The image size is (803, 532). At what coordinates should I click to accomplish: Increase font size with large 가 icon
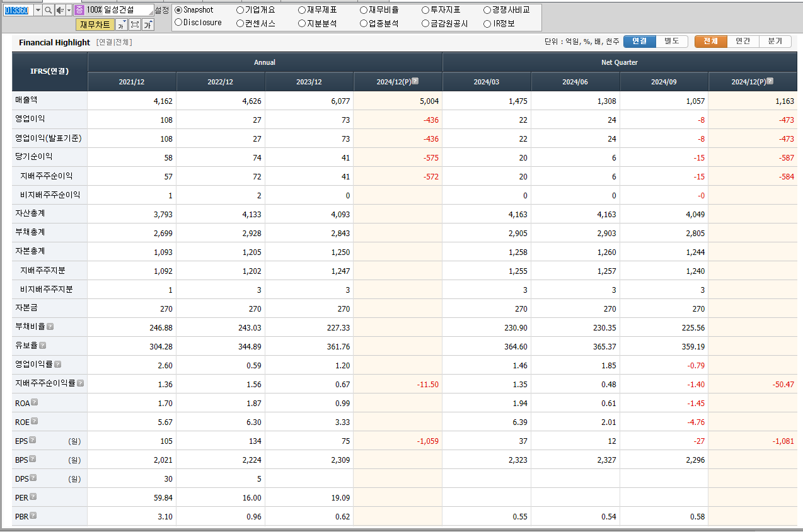pos(148,25)
